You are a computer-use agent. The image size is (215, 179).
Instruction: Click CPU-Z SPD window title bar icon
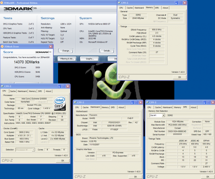[147, 102]
